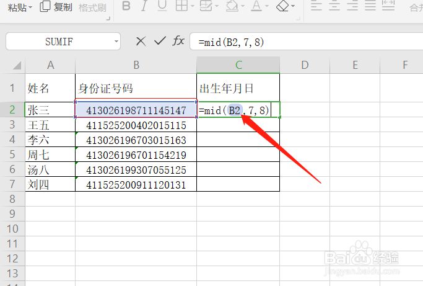Select column D header
Viewport: 423px width, 286px height.
click(x=305, y=65)
